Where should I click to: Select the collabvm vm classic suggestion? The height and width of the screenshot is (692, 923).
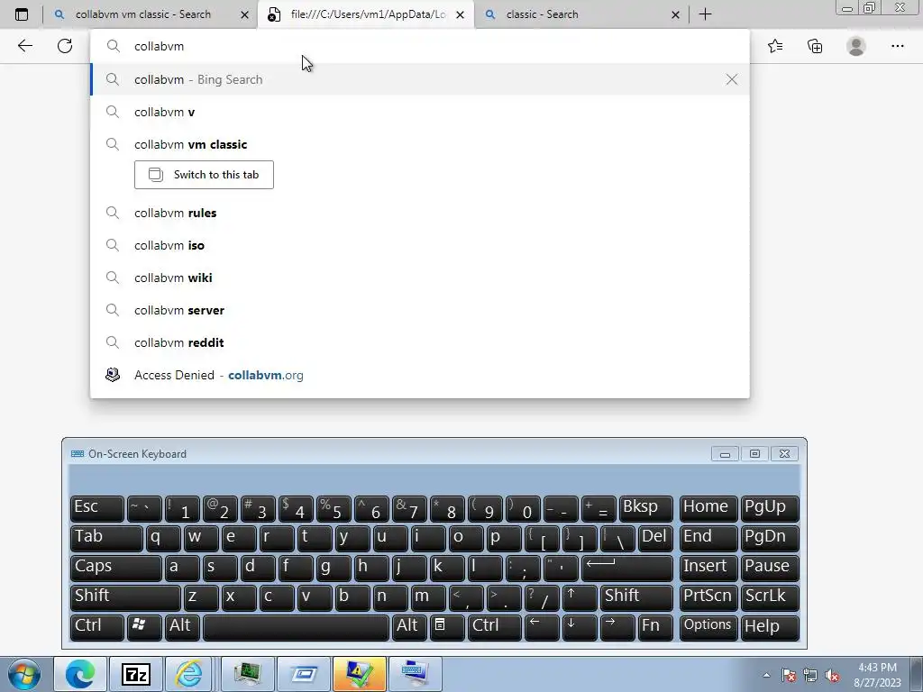(x=420, y=144)
